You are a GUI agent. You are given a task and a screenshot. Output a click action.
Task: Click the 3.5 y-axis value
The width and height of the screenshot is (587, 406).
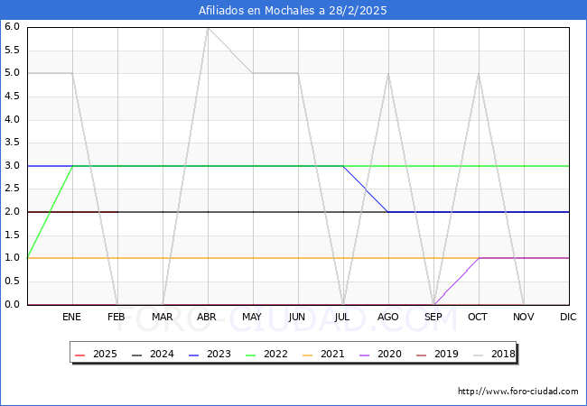coord(12,142)
